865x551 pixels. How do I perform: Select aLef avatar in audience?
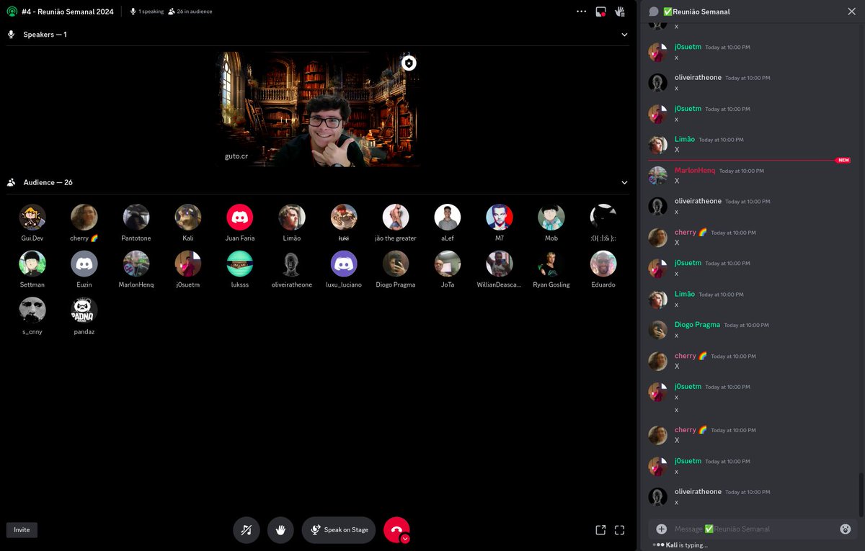[x=448, y=218]
